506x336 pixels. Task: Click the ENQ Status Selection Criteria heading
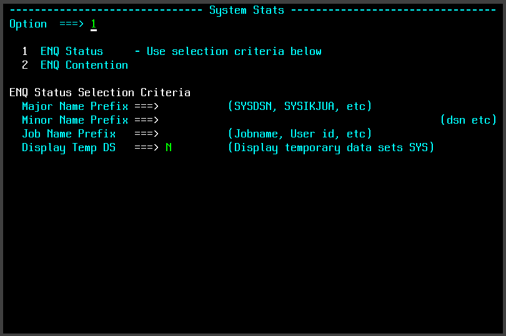[100, 92]
